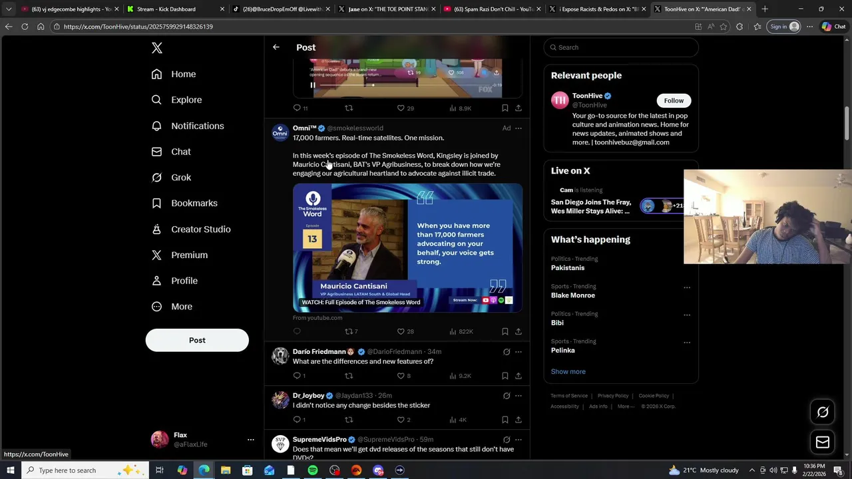The height and width of the screenshot is (479, 852).
Task: Open more options on Dr_Joyboy's reply
Action: pyautogui.click(x=519, y=396)
